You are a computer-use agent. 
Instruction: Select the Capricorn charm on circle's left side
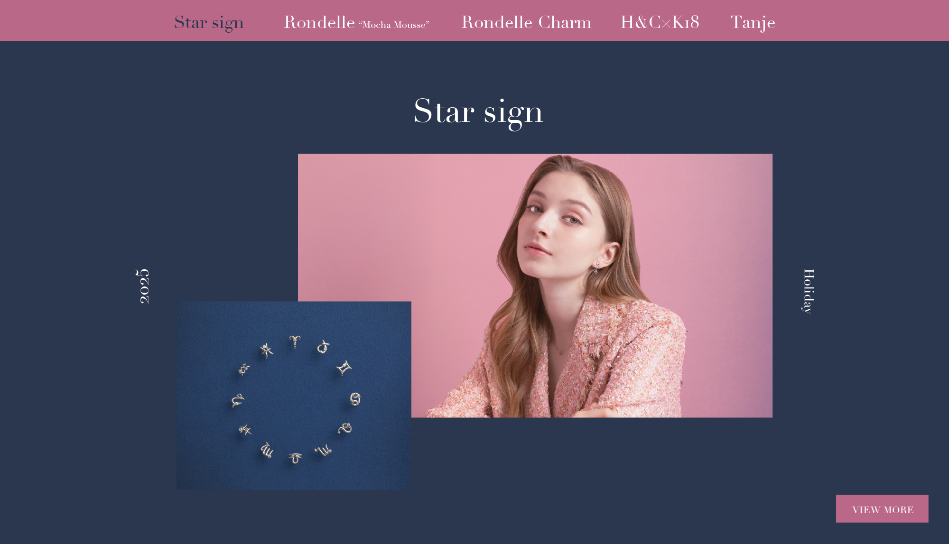237,401
